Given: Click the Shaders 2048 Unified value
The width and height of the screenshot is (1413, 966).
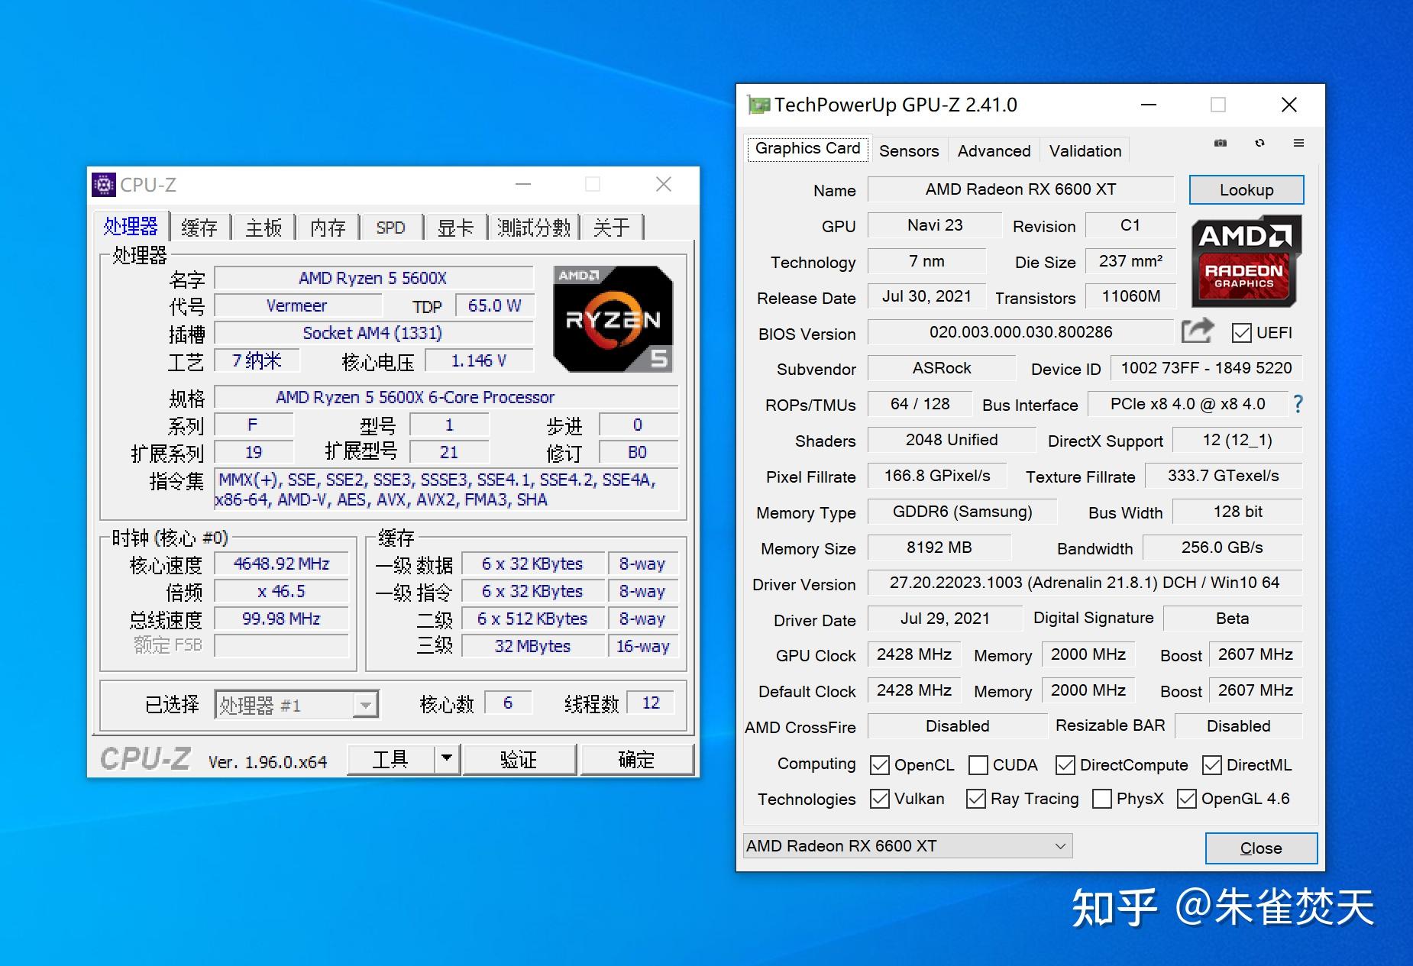Looking at the screenshot, I should [952, 440].
